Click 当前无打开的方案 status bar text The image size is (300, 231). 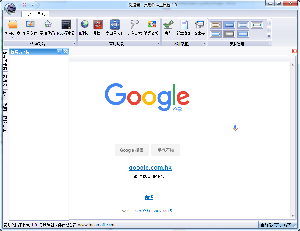click(276, 225)
